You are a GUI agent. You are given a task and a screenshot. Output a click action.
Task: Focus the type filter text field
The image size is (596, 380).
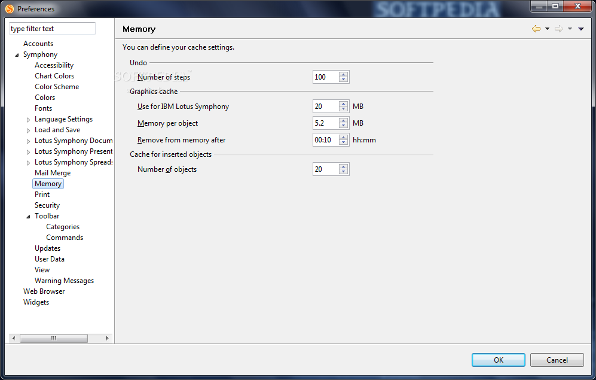point(52,29)
